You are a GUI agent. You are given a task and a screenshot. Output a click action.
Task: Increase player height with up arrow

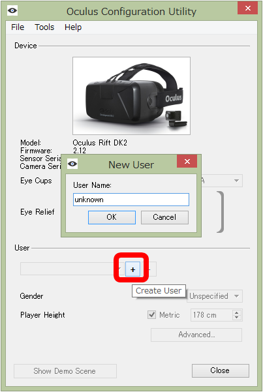pyautogui.click(x=237, y=312)
